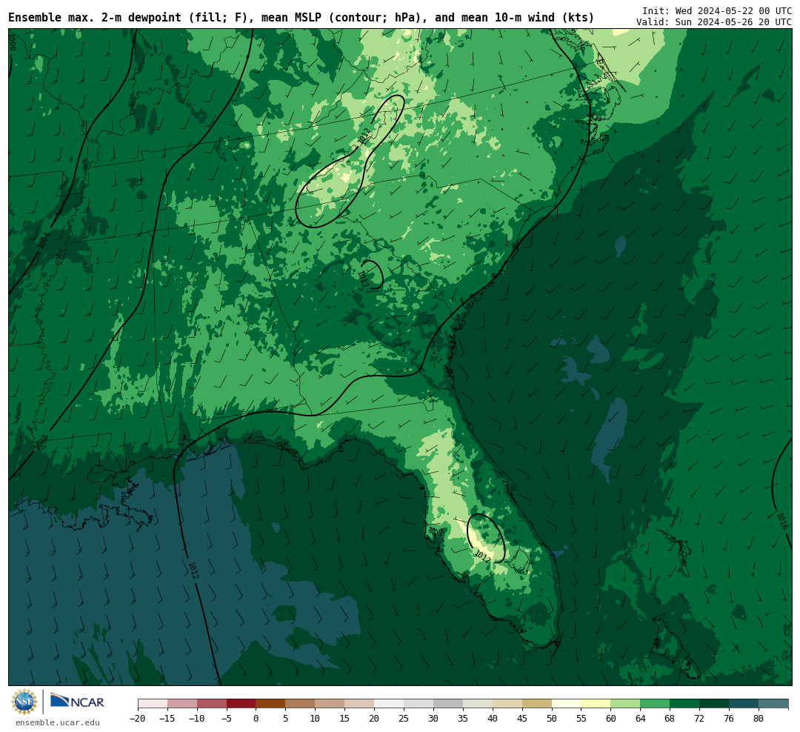Pick the tan swatch between 40 and 45

(x=507, y=703)
